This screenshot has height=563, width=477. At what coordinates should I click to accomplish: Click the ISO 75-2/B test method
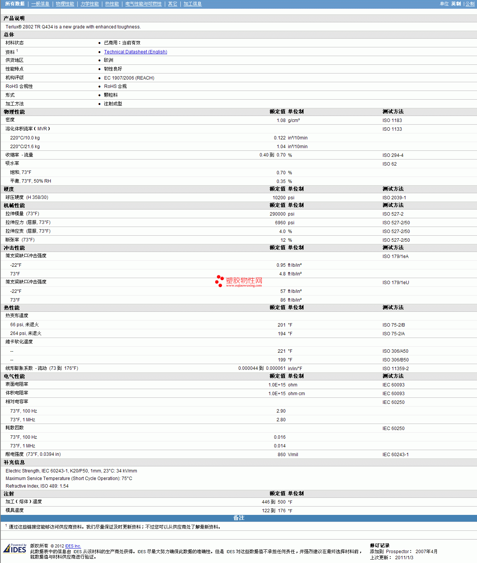[x=394, y=325]
